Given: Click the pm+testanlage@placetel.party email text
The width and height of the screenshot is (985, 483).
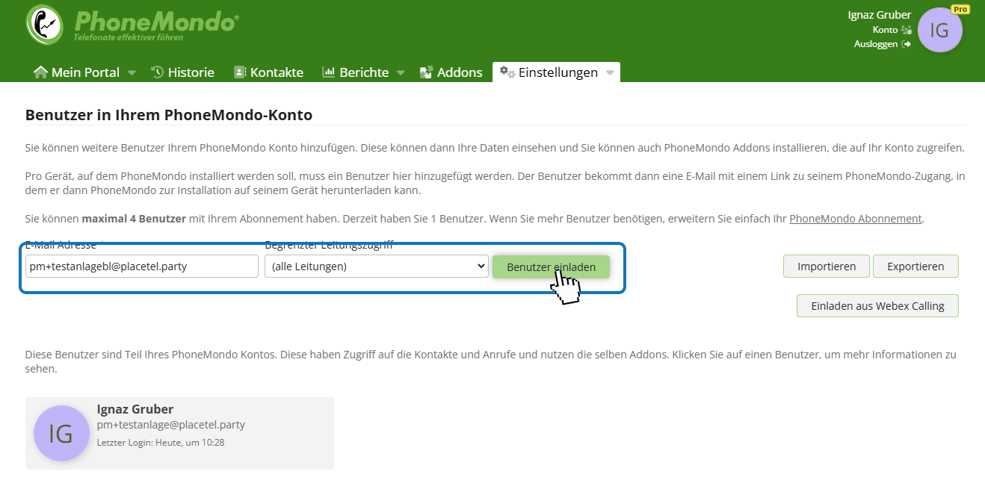Looking at the screenshot, I should 171,425.
